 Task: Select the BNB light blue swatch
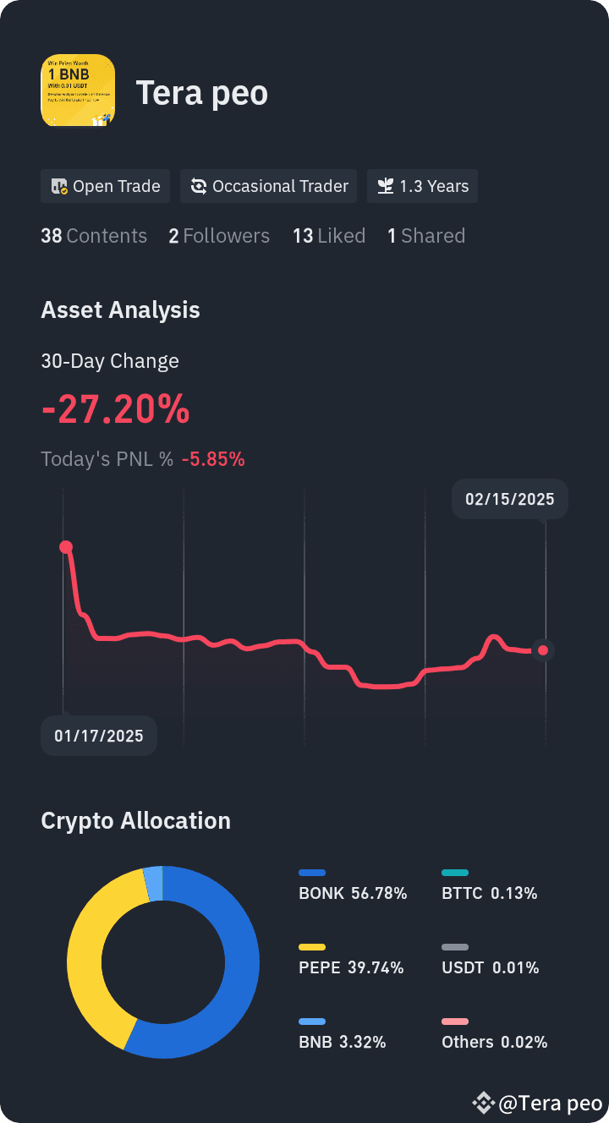[x=312, y=1022]
